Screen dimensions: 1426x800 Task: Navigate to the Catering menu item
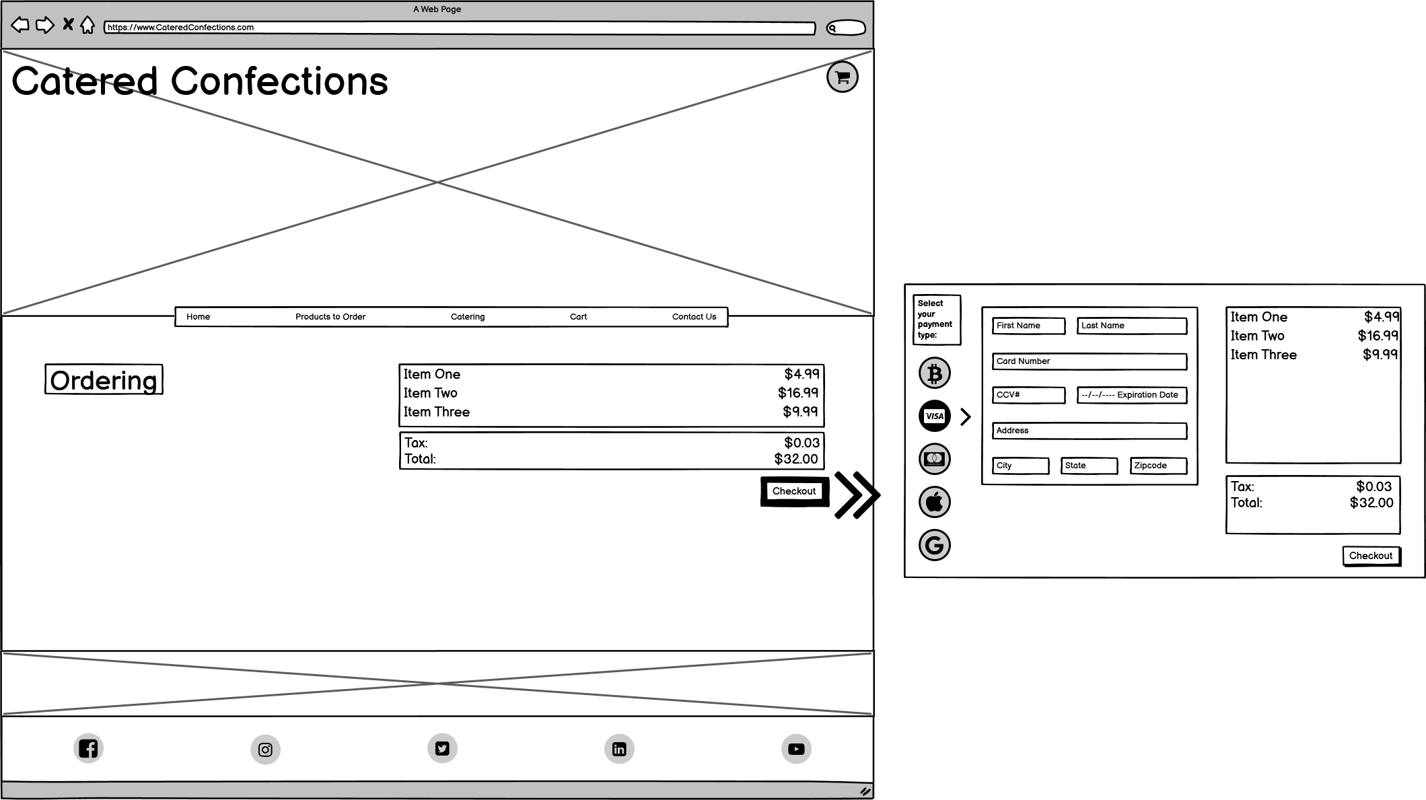click(x=467, y=316)
